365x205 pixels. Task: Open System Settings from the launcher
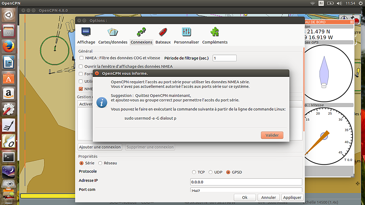[x=9, y=110]
